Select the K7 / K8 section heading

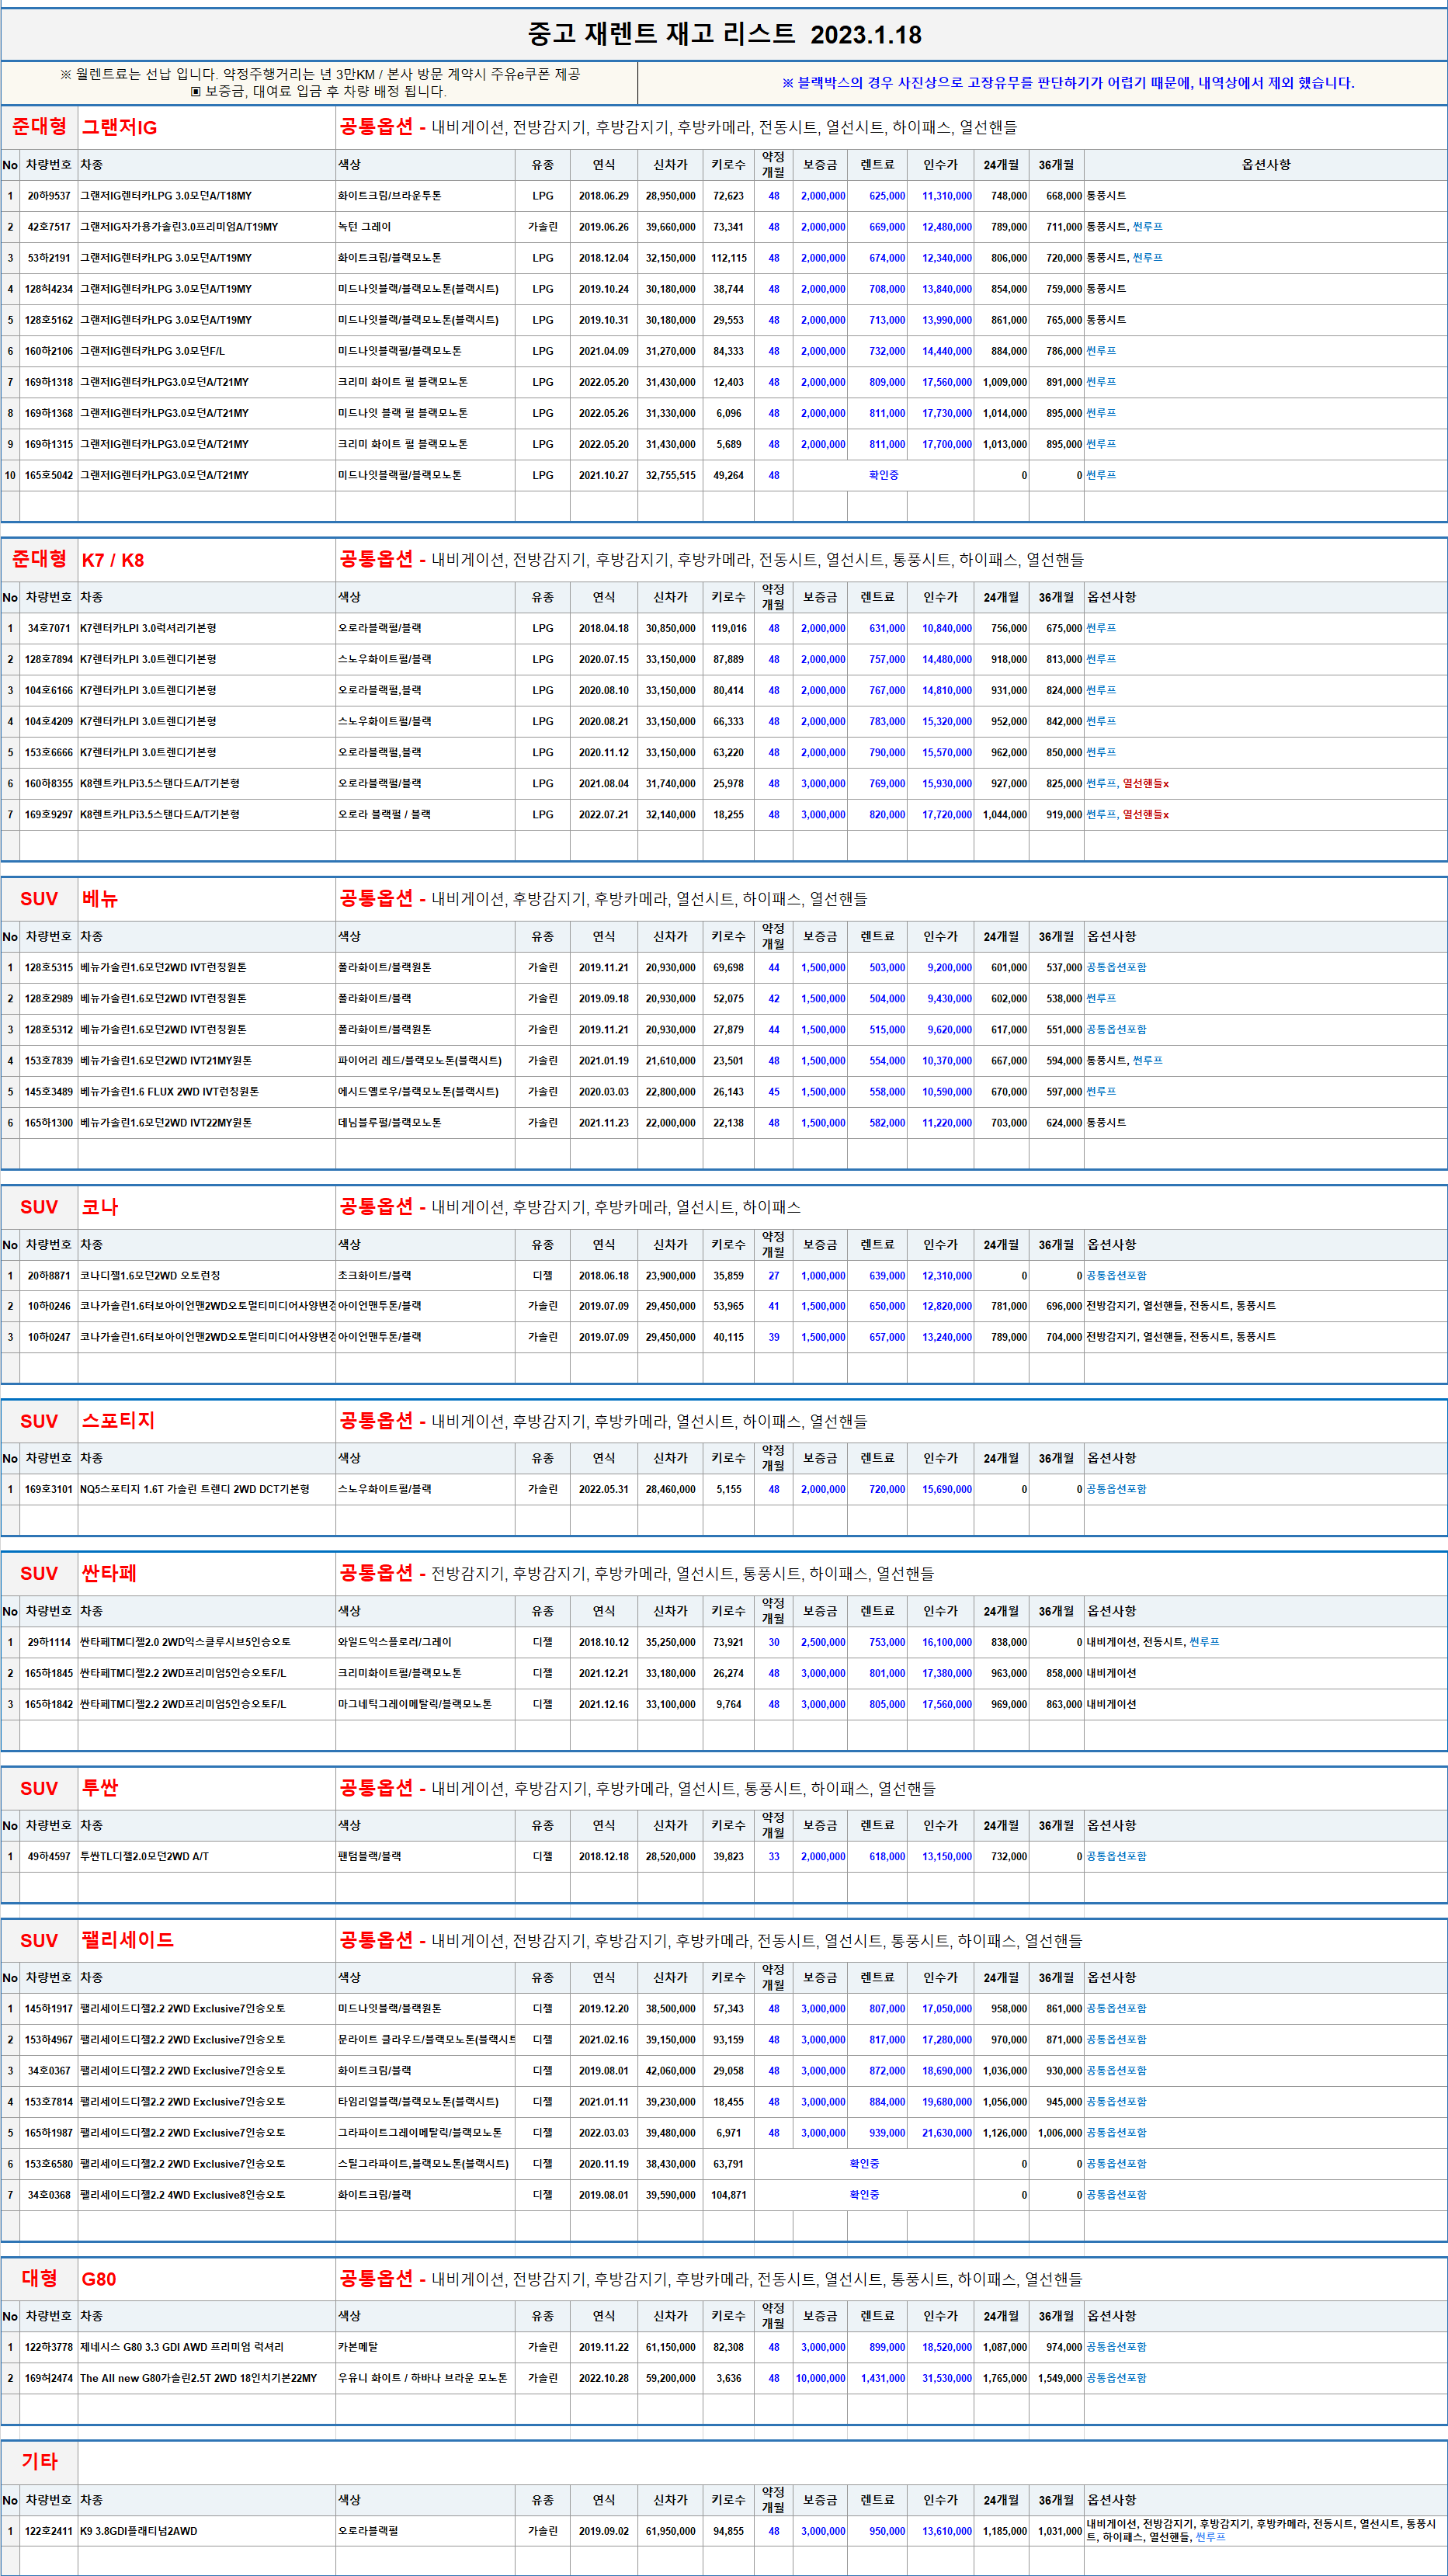click(x=112, y=560)
